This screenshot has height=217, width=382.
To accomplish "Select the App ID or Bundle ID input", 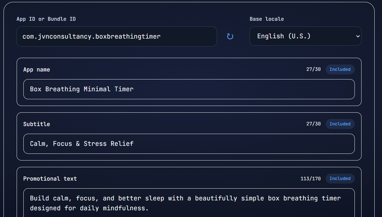I will click(117, 36).
